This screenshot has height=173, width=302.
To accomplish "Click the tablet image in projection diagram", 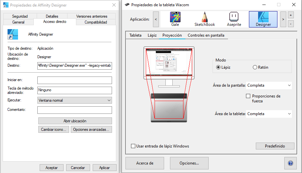I will pos(169,108).
